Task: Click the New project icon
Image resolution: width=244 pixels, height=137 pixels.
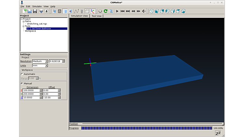Action: tap(24, 11)
